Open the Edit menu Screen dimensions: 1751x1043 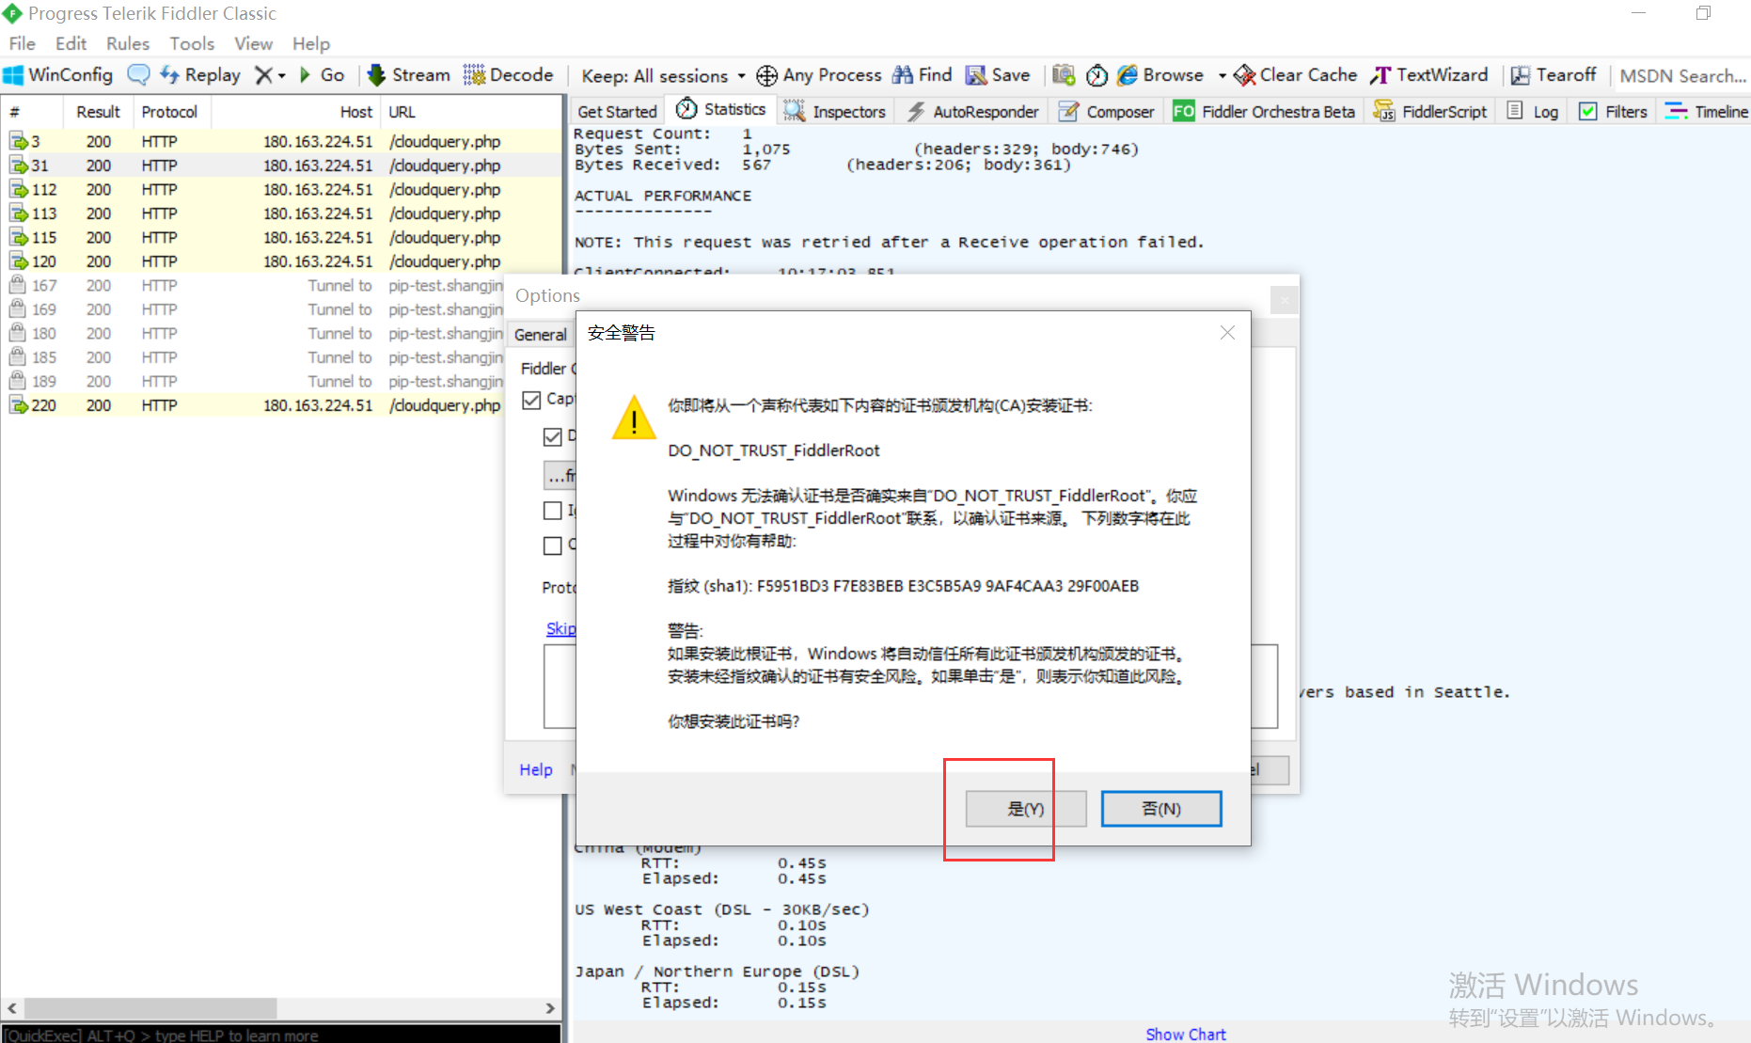(x=71, y=43)
